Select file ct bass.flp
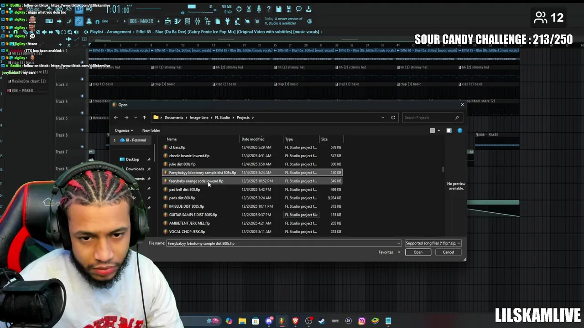This screenshot has width=584, height=328. click(252, 148)
